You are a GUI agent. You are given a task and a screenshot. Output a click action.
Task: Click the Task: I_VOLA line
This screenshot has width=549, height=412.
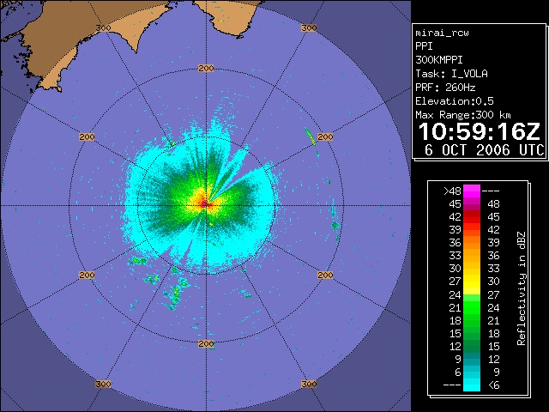coord(451,74)
